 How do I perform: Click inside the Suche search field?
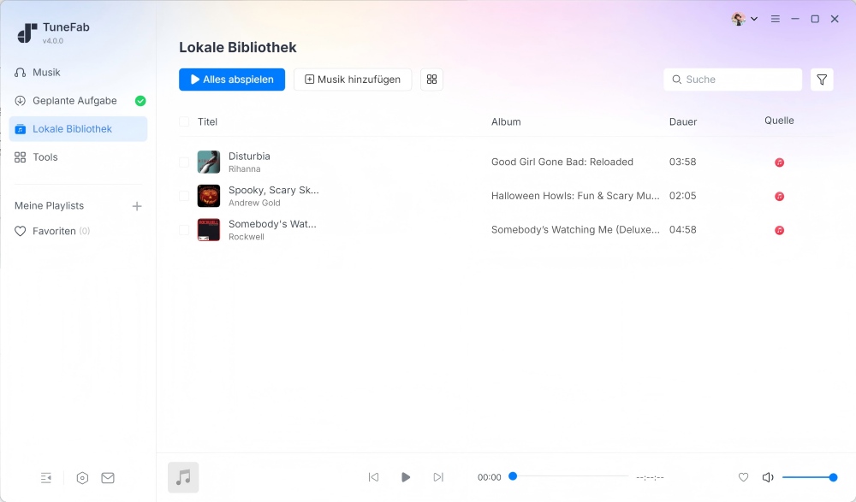pos(732,79)
